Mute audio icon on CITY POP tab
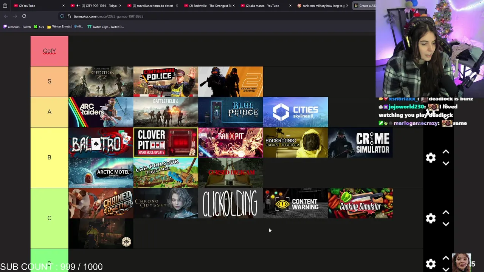The width and height of the screenshot is (484, 272). tap(78, 6)
